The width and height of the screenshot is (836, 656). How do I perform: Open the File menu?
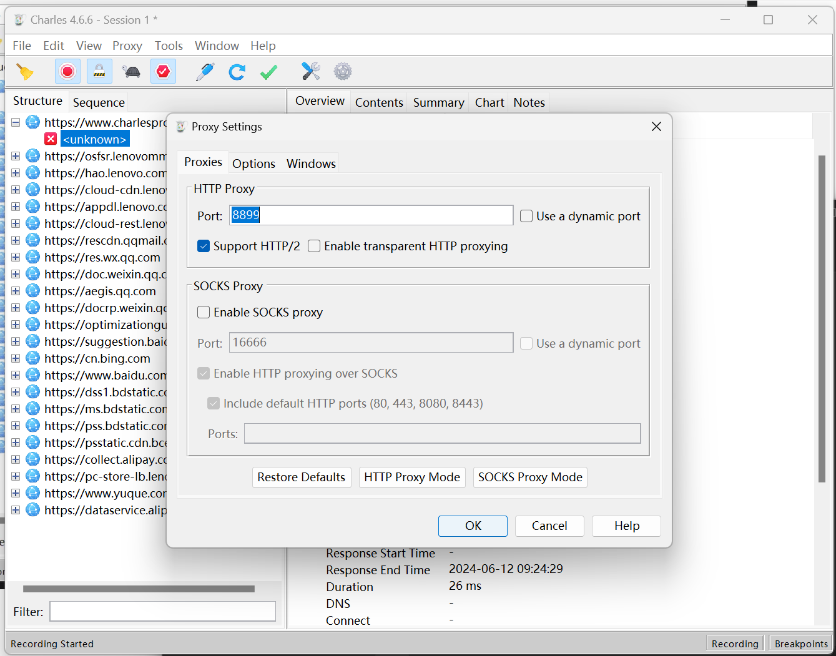tap(22, 46)
